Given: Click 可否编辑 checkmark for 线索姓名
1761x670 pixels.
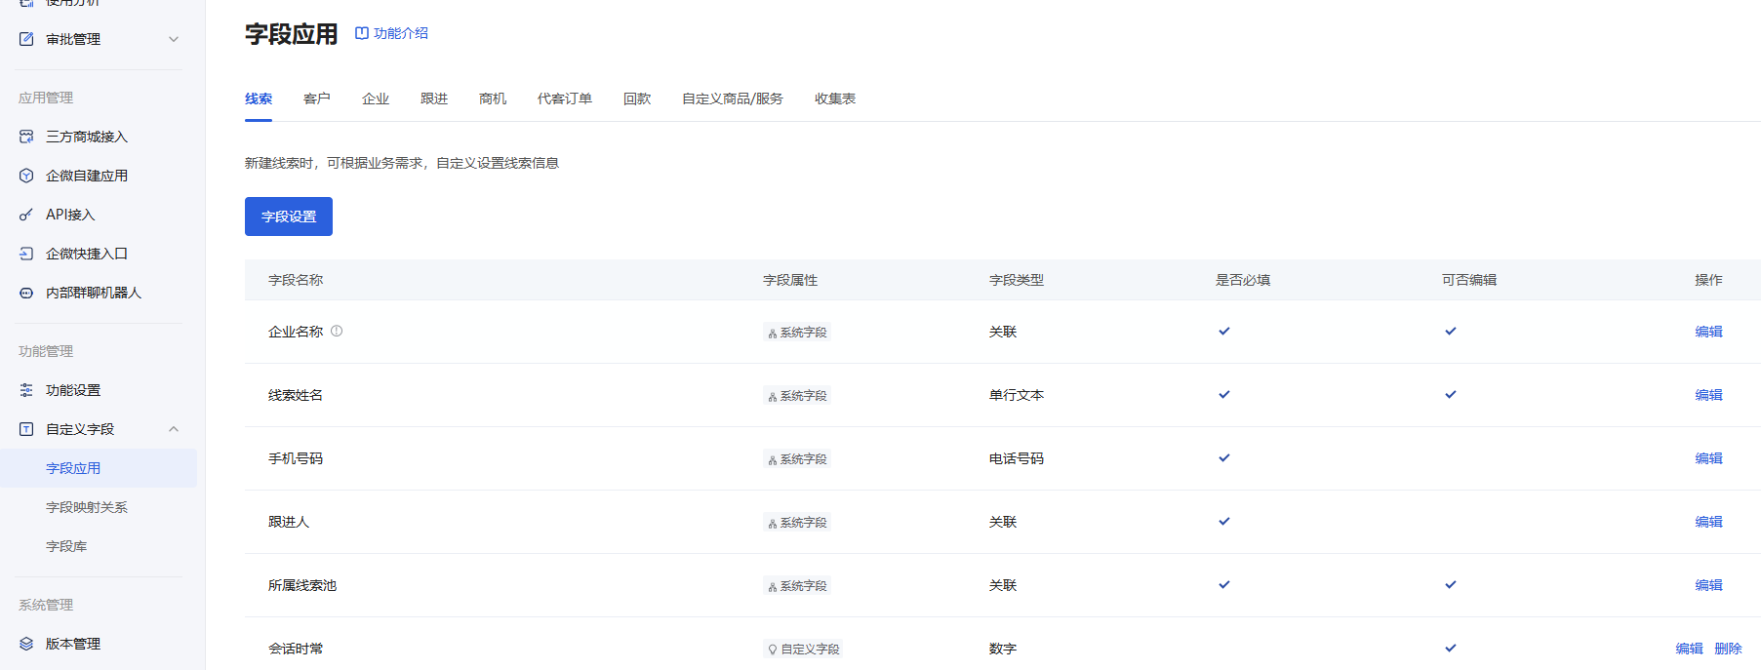Looking at the screenshot, I should click(1451, 395).
